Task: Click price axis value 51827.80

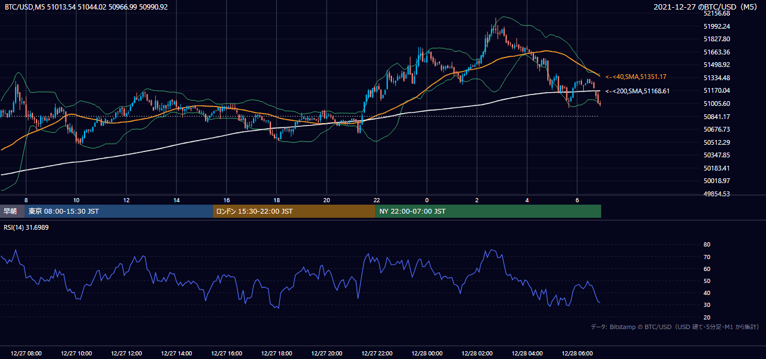Action: tap(716, 39)
